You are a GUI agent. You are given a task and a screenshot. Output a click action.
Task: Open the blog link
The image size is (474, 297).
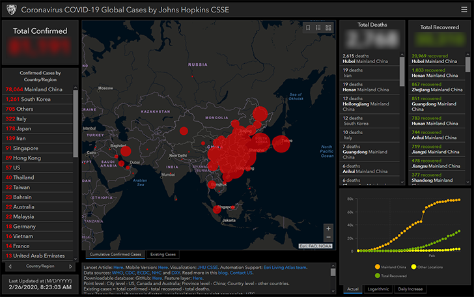tap(223, 273)
